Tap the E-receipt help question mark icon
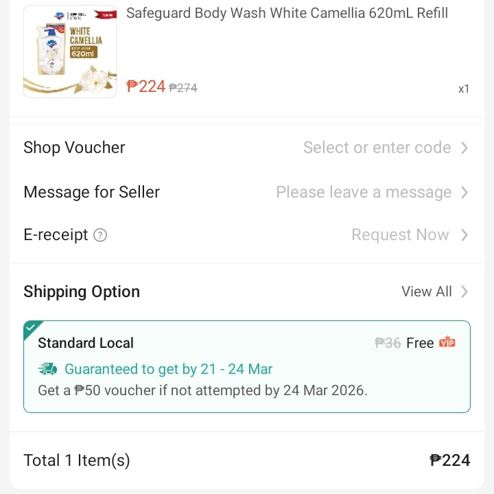This screenshot has height=494, width=494. coord(100,235)
